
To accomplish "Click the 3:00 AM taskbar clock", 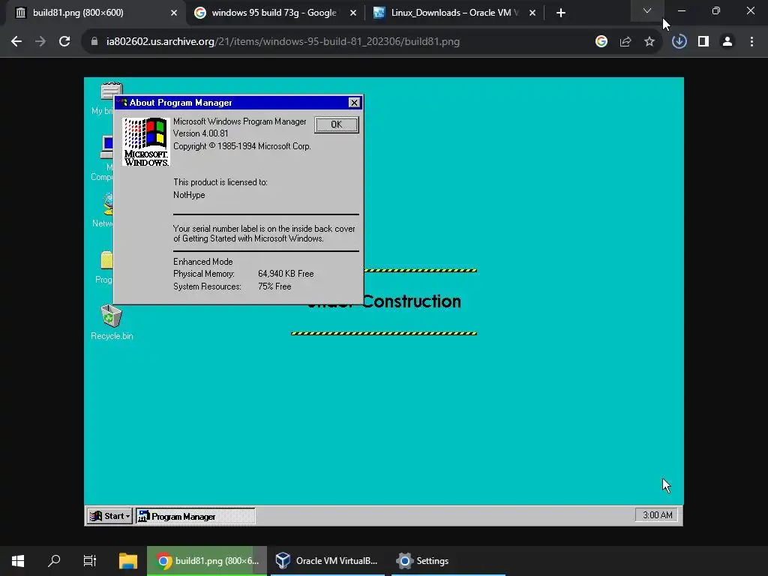I will (x=657, y=514).
